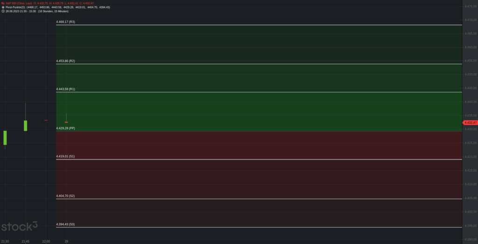
Task: Click the 29 date marker on time axis
Action: [x=67, y=241]
